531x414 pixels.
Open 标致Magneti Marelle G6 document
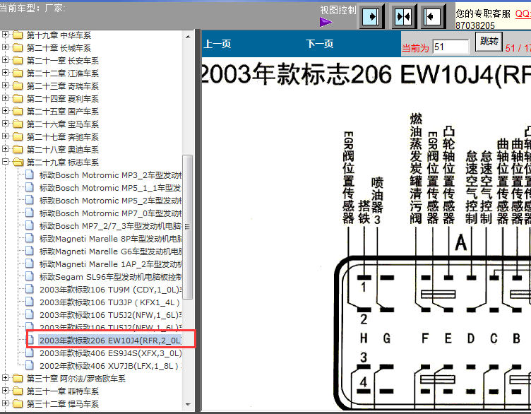point(110,252)
